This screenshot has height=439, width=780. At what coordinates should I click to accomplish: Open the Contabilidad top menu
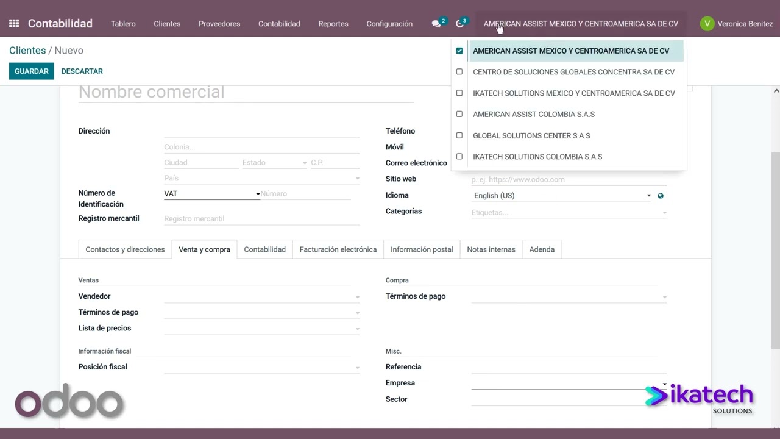coord(279,24)
